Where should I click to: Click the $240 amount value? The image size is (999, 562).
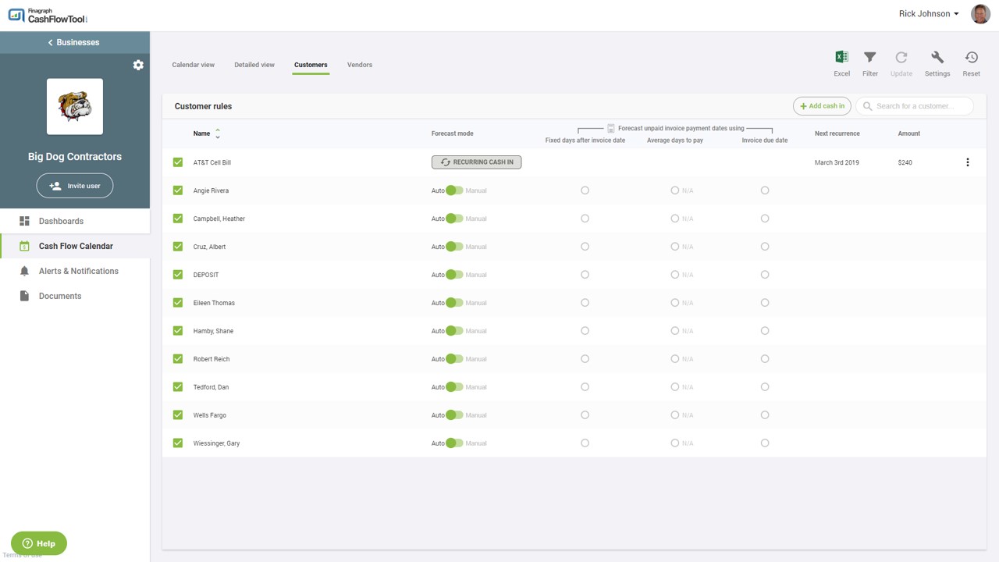tap(905, 162)
